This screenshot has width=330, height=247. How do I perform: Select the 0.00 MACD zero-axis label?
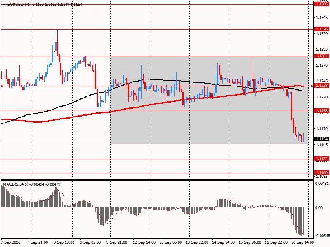click(319, 207)
